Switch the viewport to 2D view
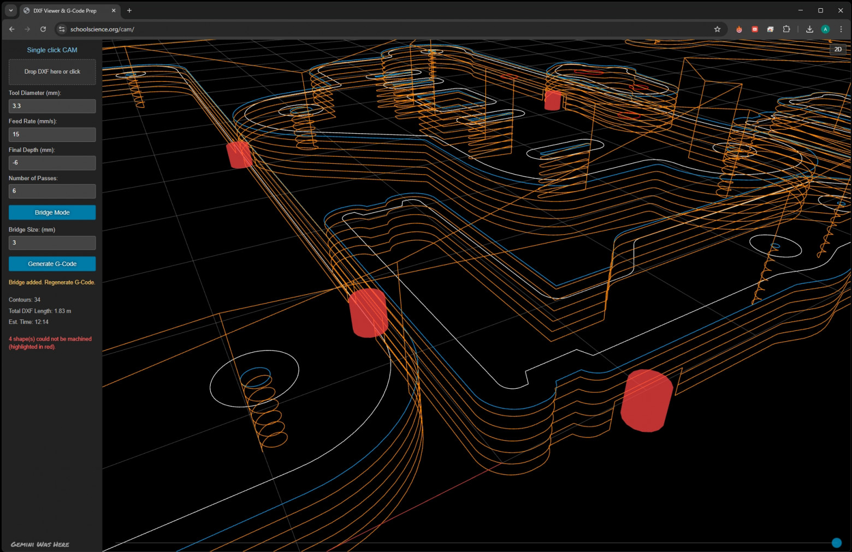The image size is (852, 552). pyautogui.click(x=837, y=50)
